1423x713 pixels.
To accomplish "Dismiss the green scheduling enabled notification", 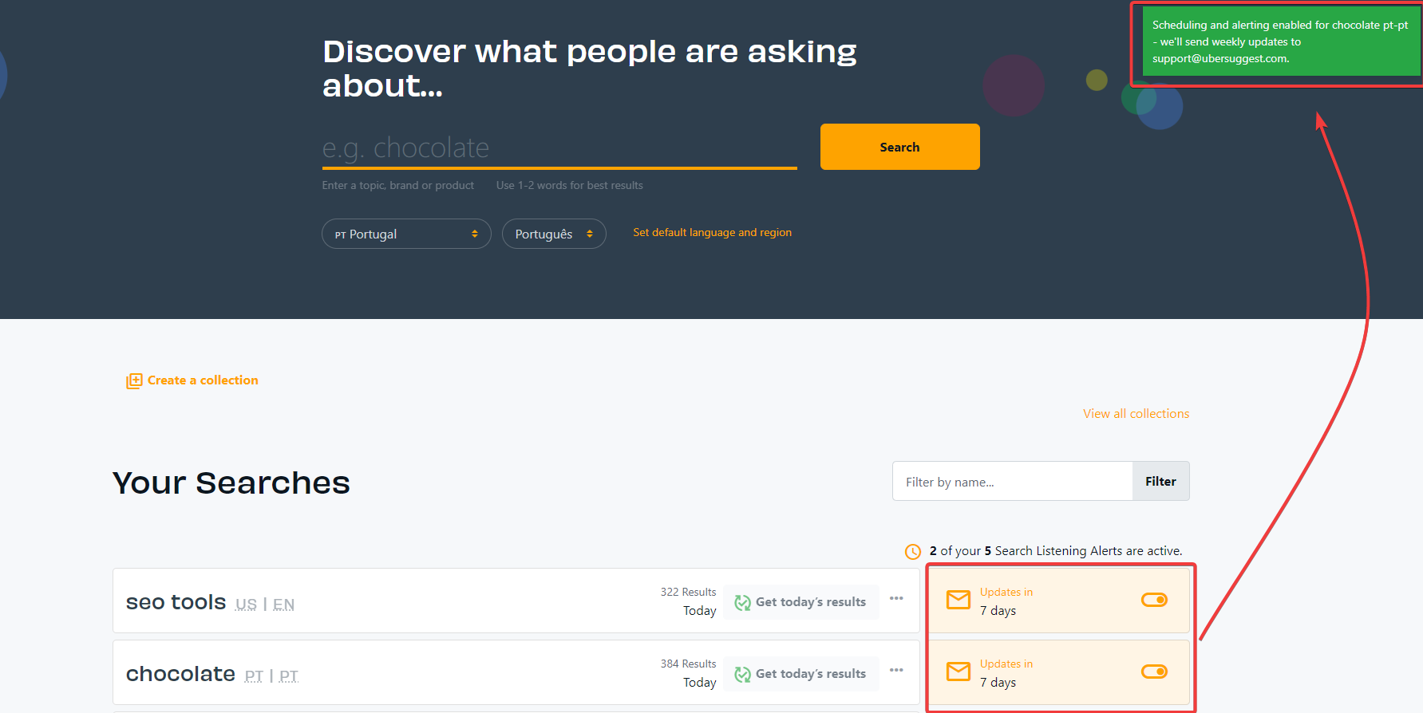I will pos(1279,41).
